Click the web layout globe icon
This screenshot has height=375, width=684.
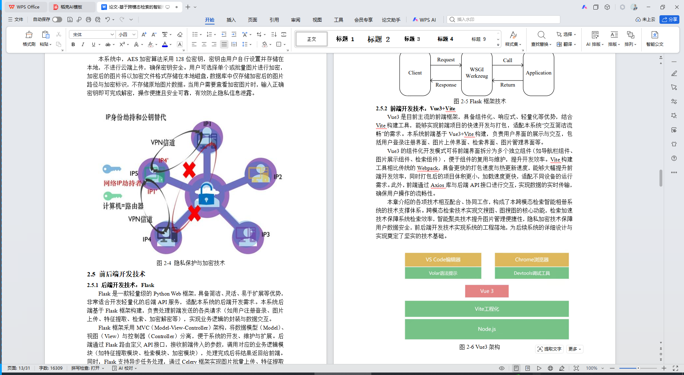550,368
